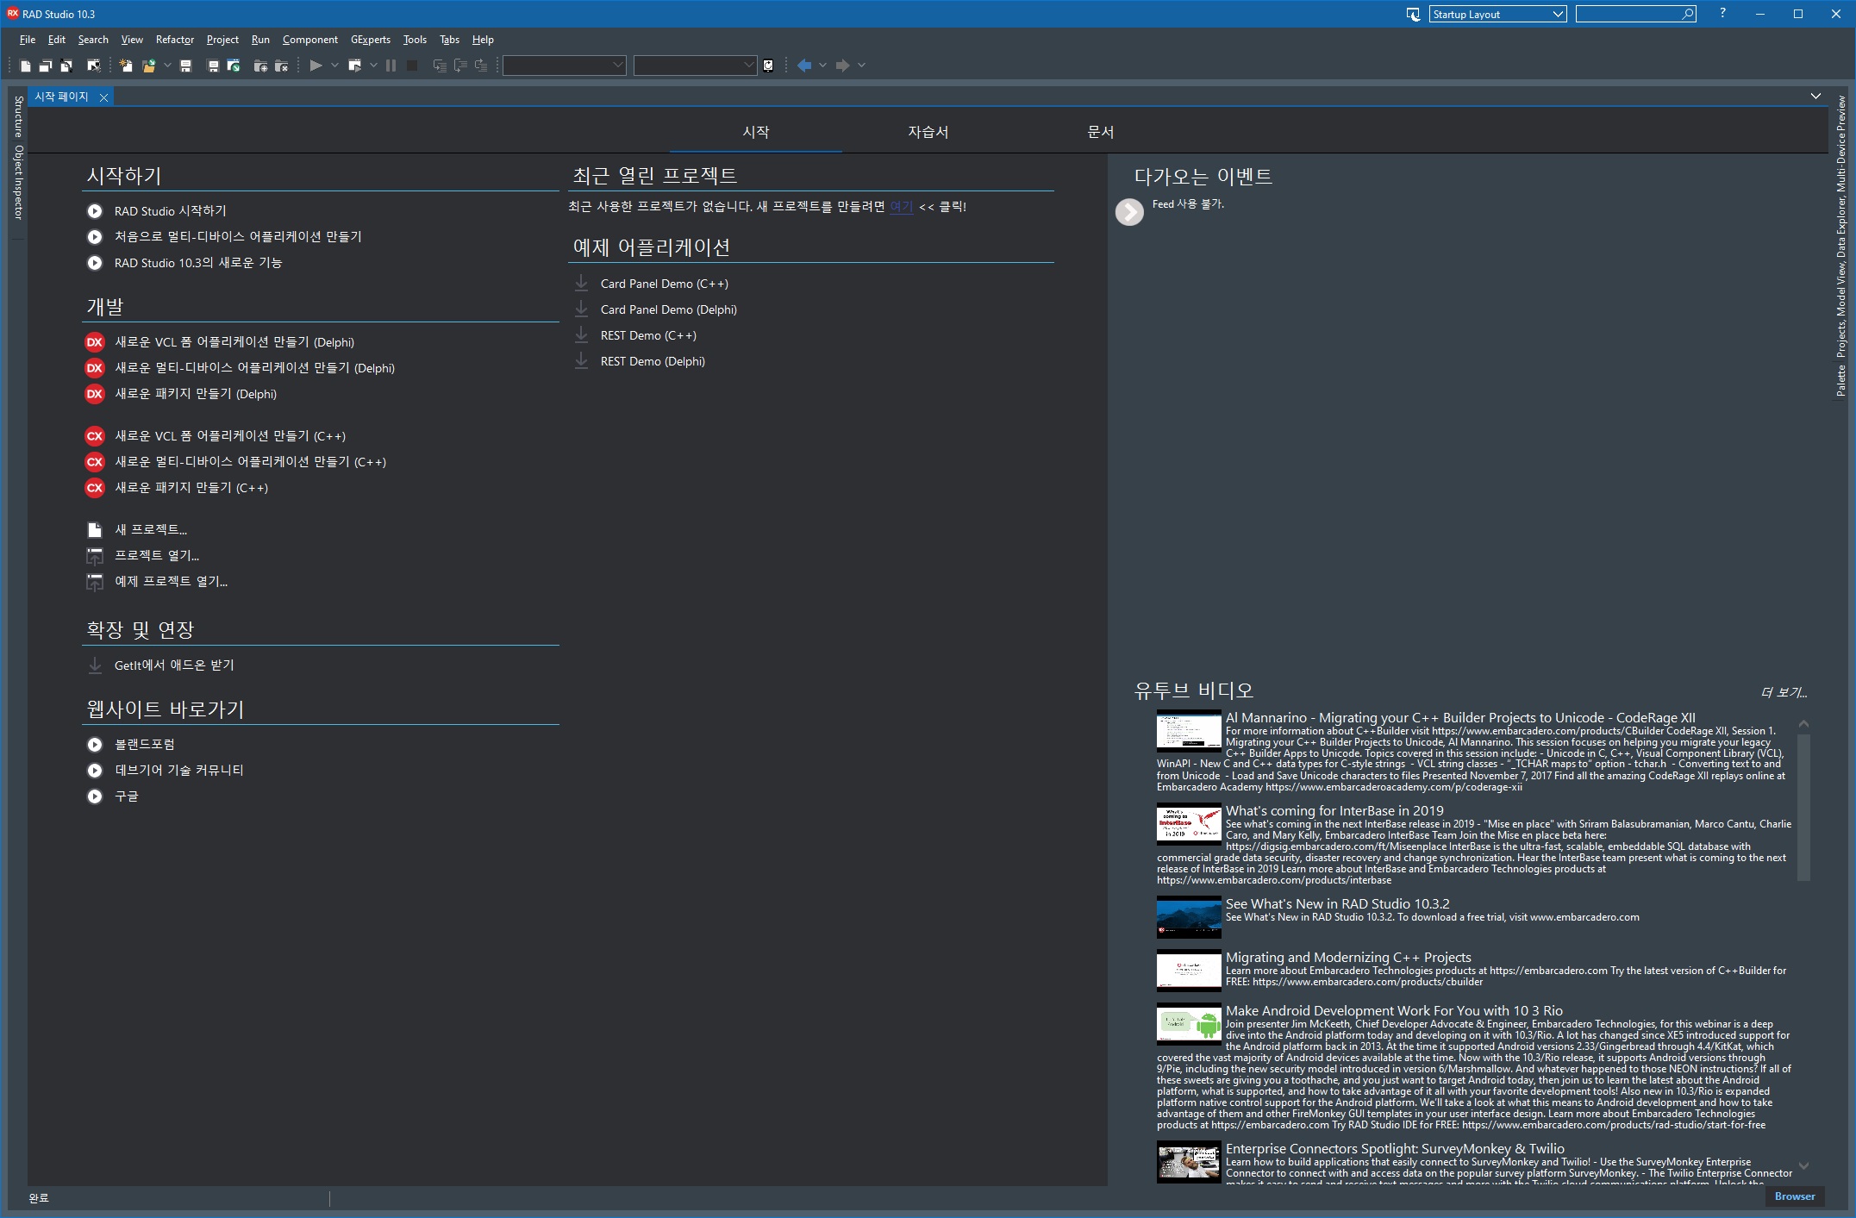This screenshot has height=1218, width=1856.
Task: Open the second empty toolbar combo box
Action: click(695, 66)
